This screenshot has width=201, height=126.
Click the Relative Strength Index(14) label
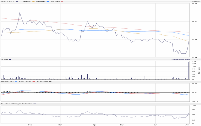point(16,104)
